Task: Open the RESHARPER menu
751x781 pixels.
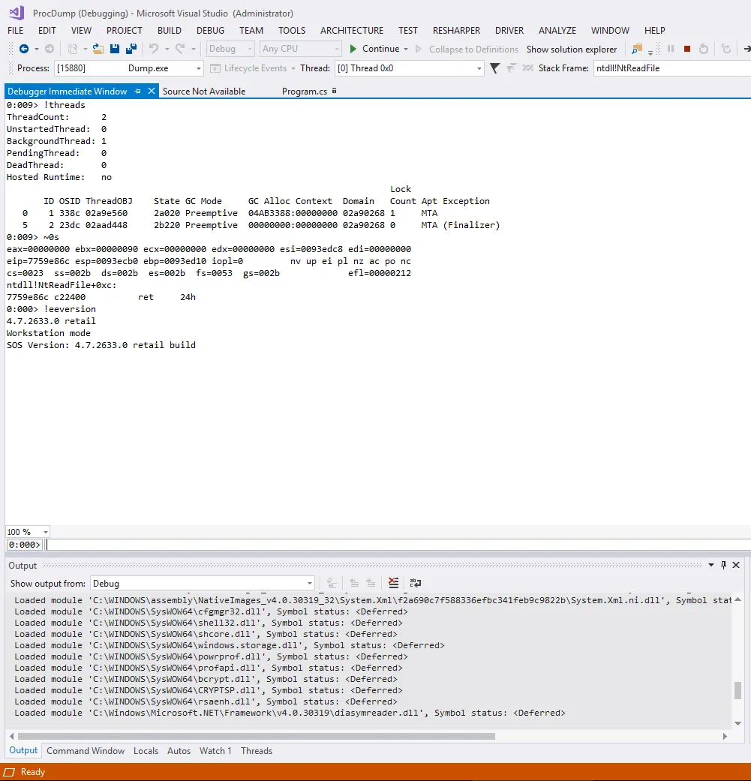Action: pyautogui.click(x=456, y=30)
